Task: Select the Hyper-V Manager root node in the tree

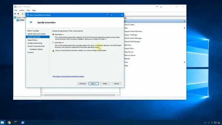Action: [x=20, y=18]
